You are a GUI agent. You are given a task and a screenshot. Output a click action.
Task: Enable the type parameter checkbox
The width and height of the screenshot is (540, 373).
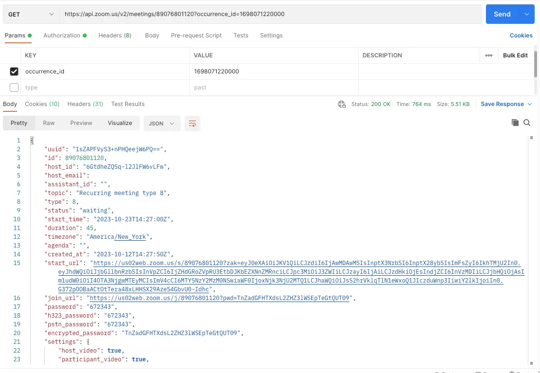[x=14, y=87]
